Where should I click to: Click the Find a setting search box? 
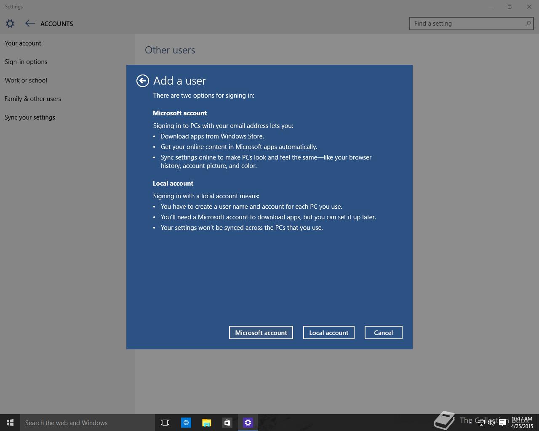click(x=472, y=24)
